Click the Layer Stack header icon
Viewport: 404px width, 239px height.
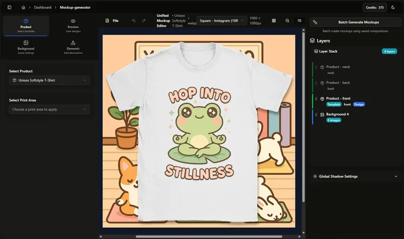pyautogui.click(x=316, y=52)
